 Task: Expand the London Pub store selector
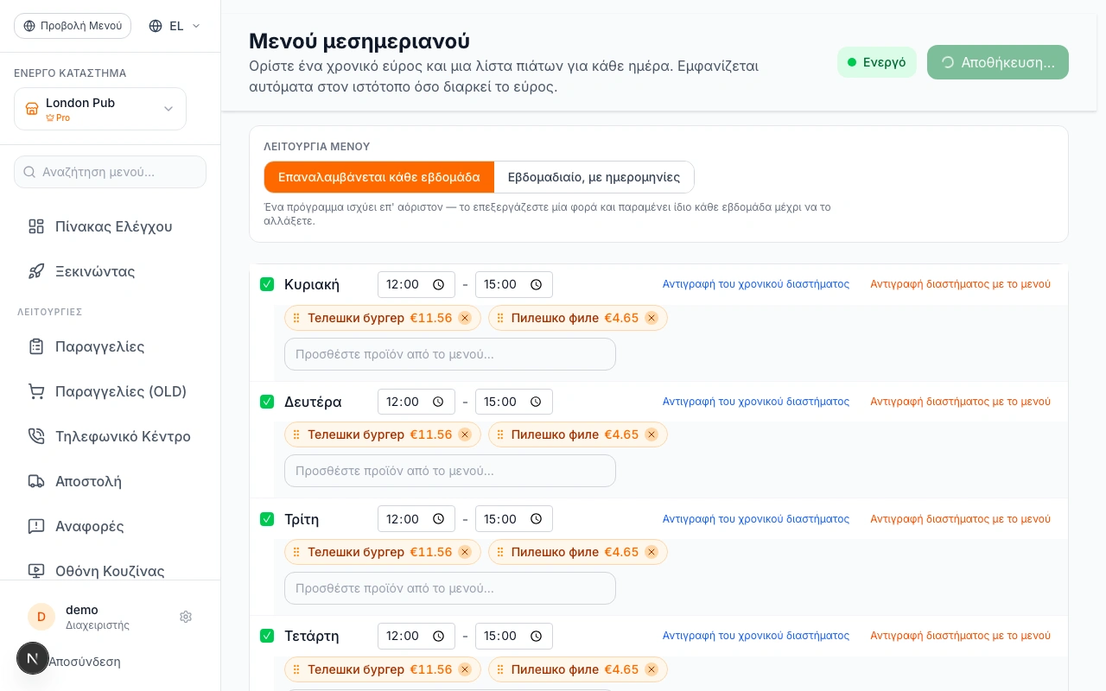100,109
